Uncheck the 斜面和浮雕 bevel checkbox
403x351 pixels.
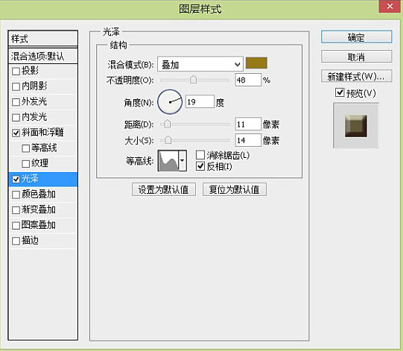pyautogui.click(x=16, y=133)
